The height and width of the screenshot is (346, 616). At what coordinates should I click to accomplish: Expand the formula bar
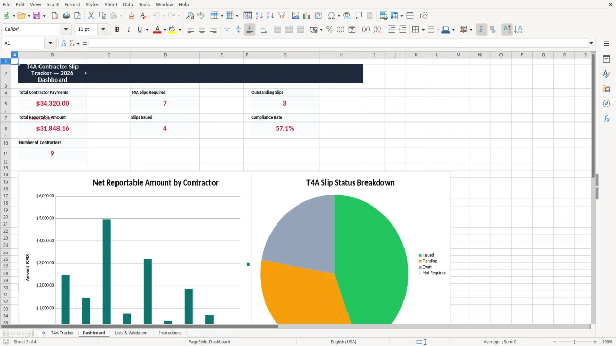591,43
